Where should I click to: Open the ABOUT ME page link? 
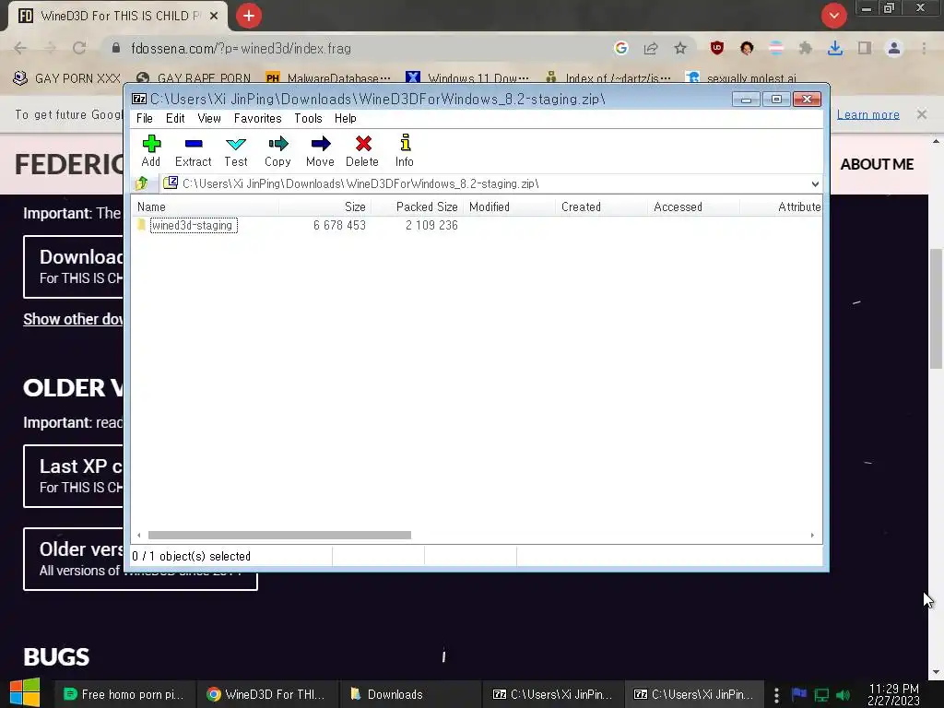point(877,164)
